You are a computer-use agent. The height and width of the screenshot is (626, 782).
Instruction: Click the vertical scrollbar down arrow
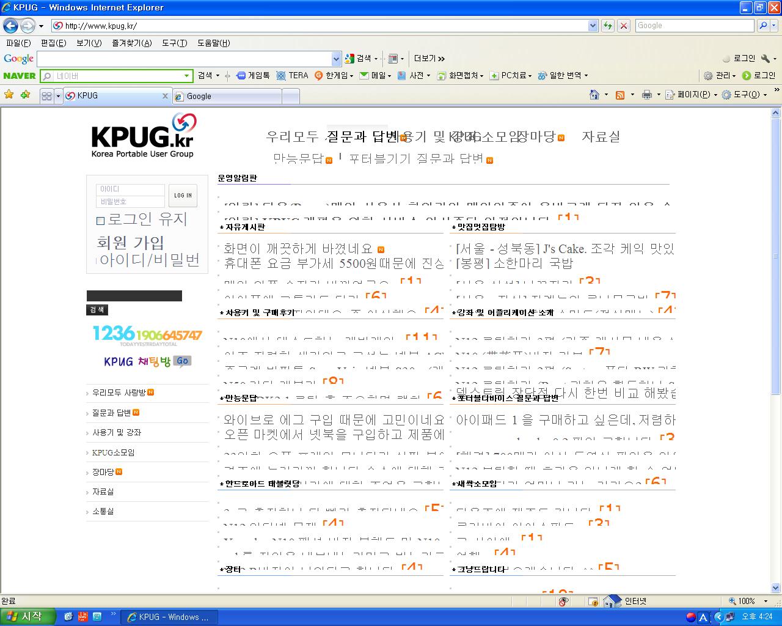point(777,588)
